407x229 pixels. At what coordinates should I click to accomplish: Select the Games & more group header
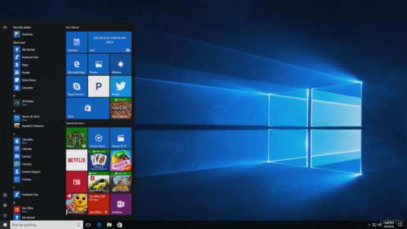76,123
